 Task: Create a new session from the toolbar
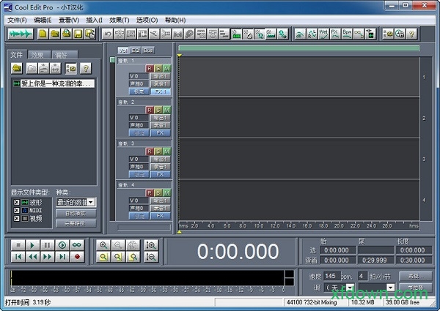coord(43,34)
